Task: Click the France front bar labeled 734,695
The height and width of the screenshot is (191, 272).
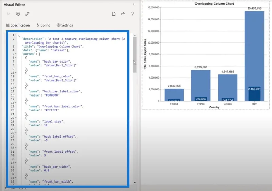Action: coord(201,99)
